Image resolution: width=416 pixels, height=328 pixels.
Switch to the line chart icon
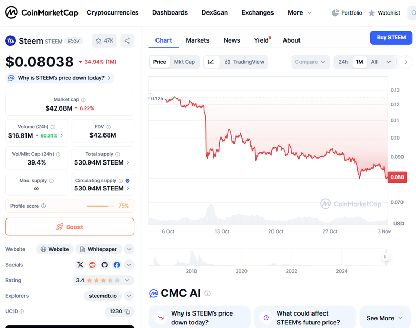(x=211, y=62)
